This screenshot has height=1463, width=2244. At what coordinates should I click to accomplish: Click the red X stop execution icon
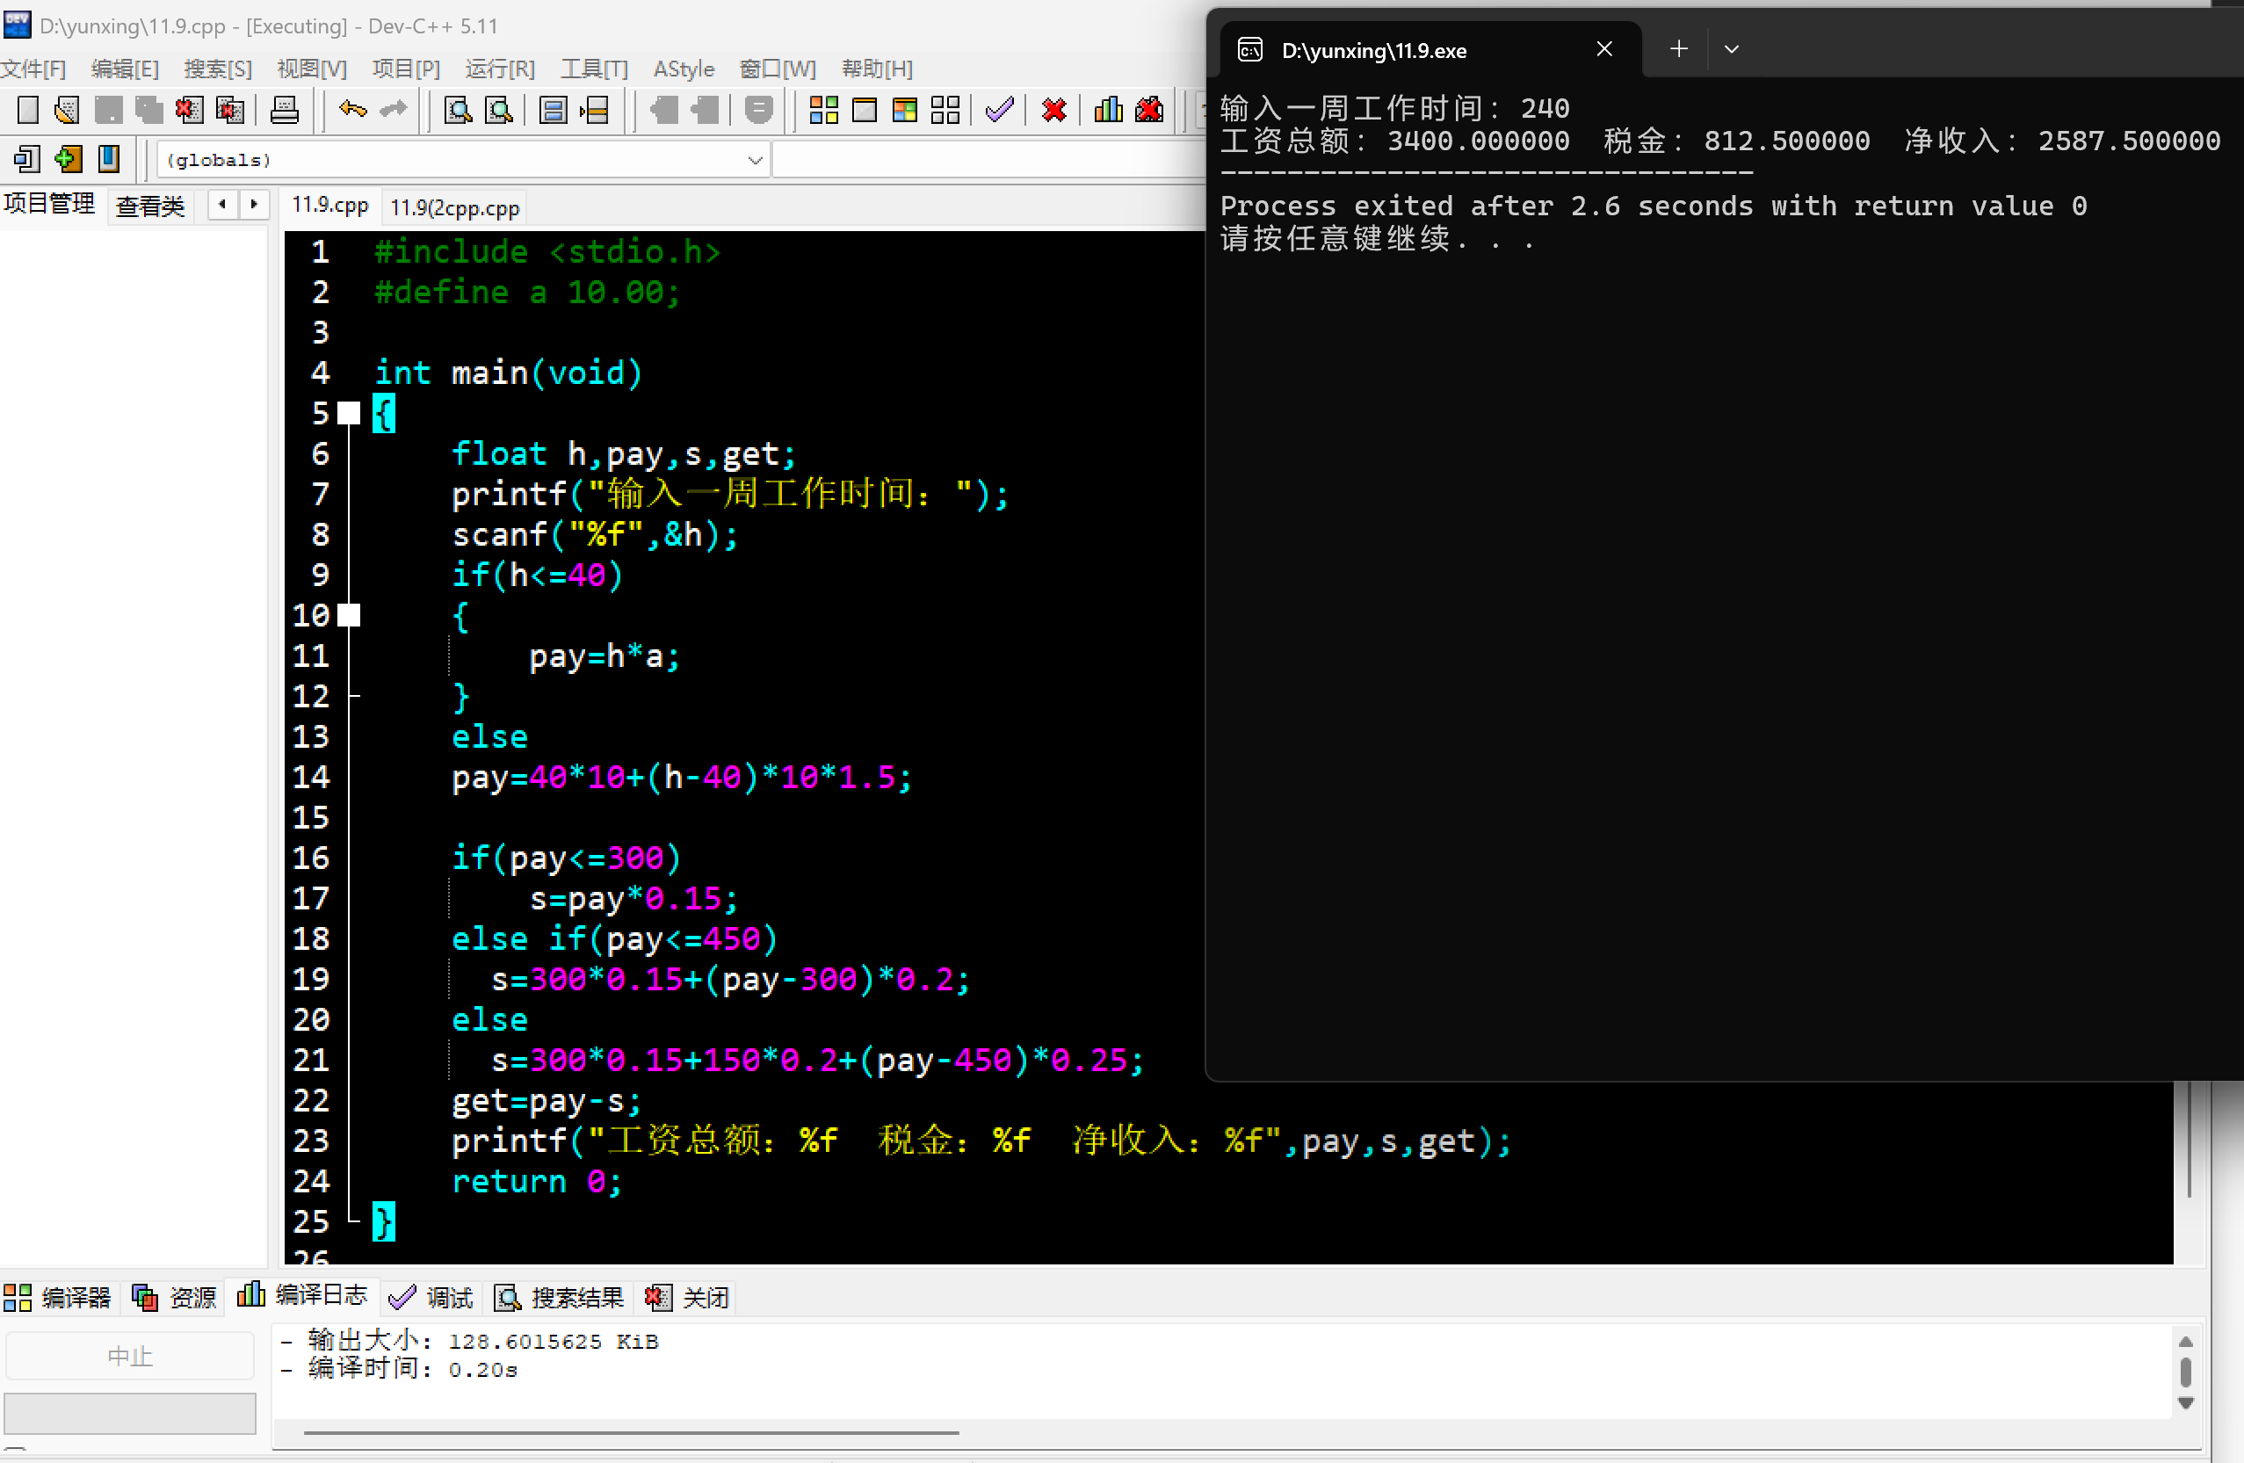tap(1053, 111)
